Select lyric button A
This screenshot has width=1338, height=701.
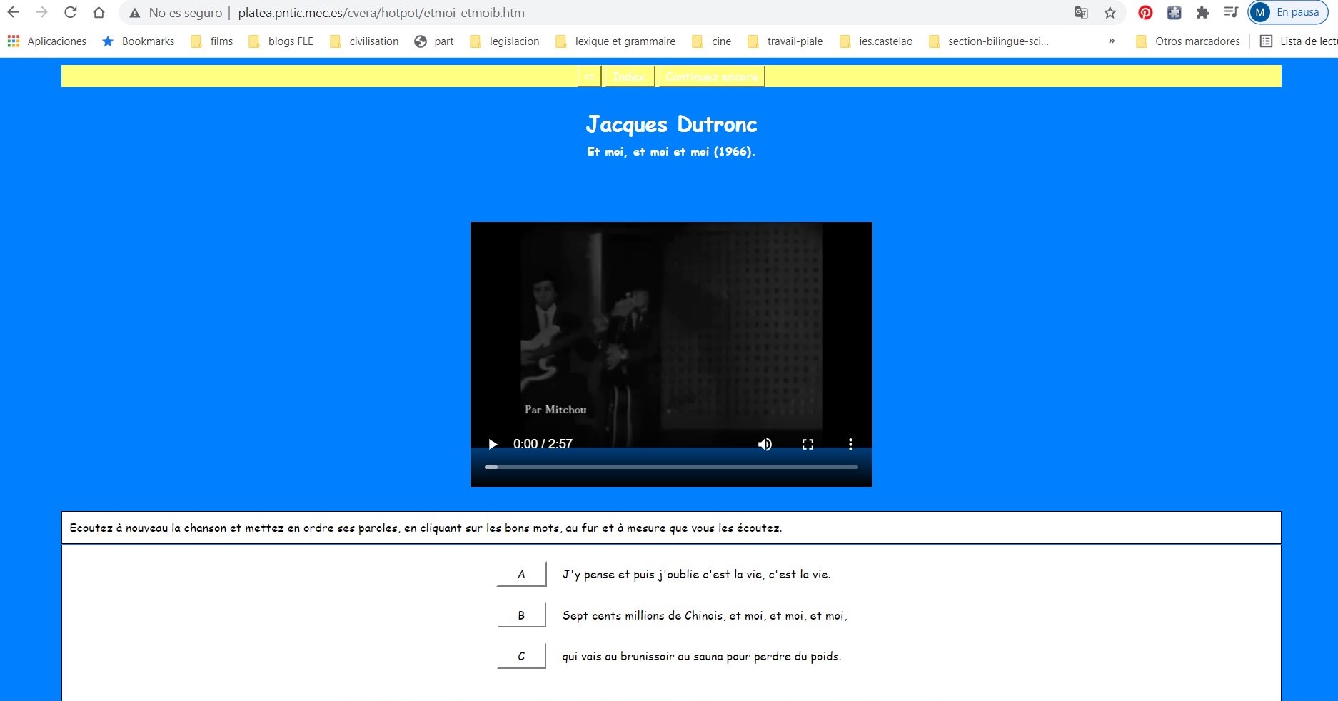pyautogui.click(x=521, y=574)
